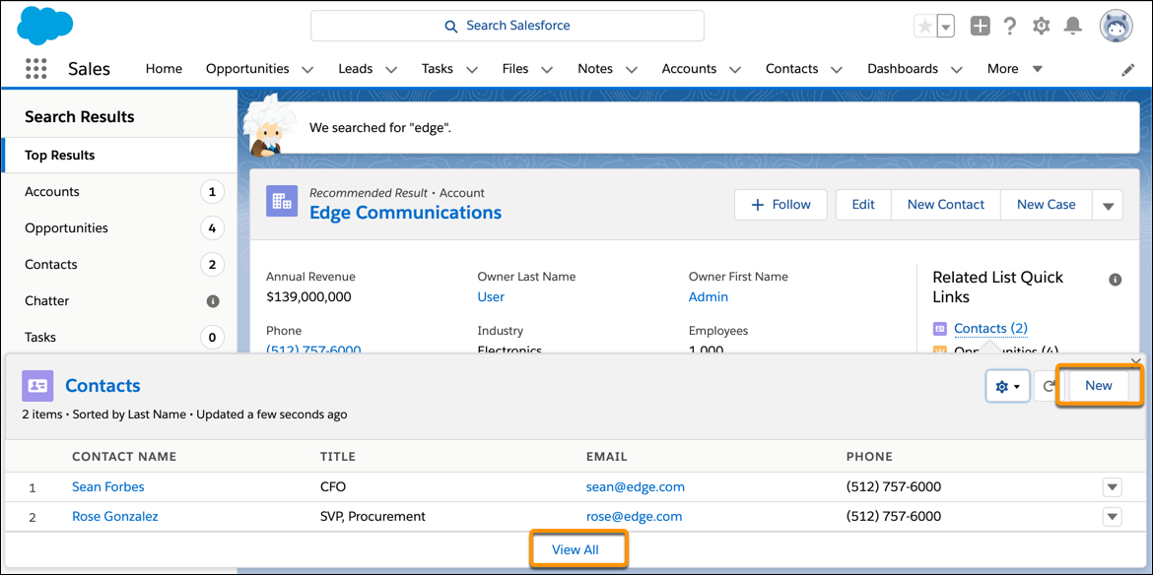Viewport: 1153px width, 575px height.
Task: Click View All contacts link
Action: [576, 549]
